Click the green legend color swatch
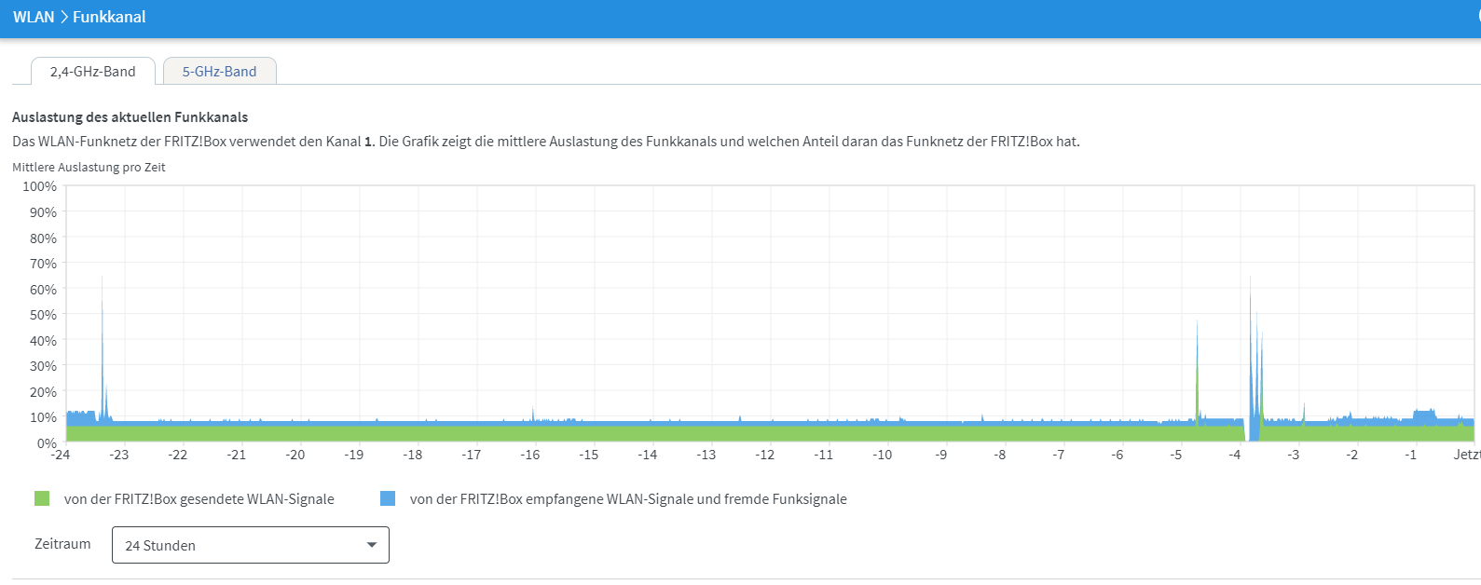The width and height of the screenshot is (1481, 585). click(x=42, y=498)
